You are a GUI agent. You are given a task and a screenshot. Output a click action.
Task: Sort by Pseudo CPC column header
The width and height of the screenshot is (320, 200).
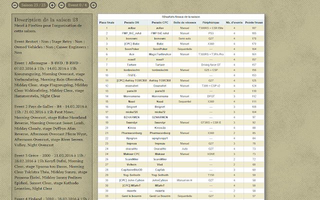(x=160, y=22)
